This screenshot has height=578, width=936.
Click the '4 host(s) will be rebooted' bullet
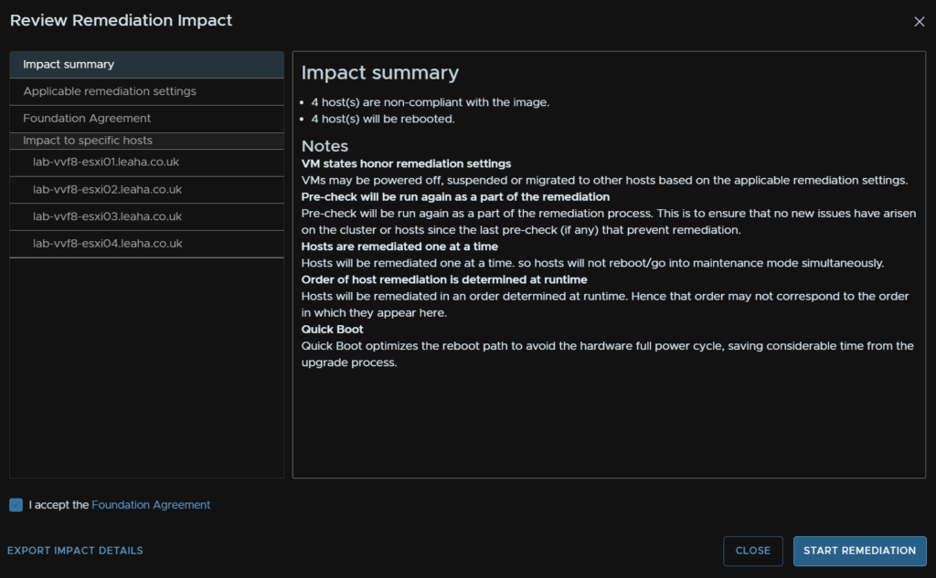[383, 119]
